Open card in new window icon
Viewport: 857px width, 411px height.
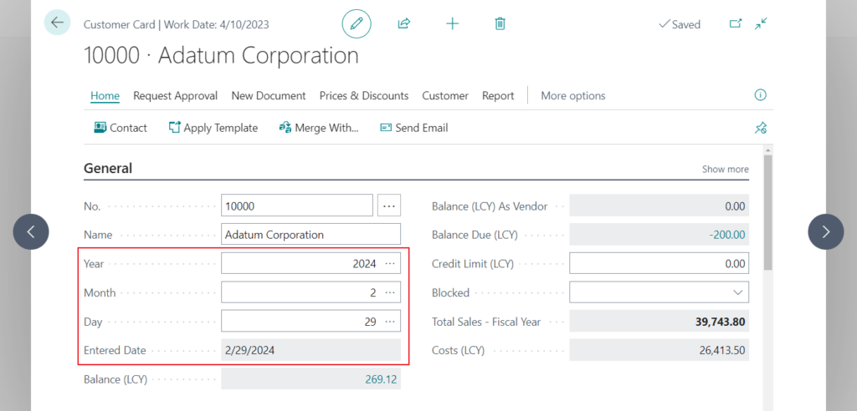[736, 23]
